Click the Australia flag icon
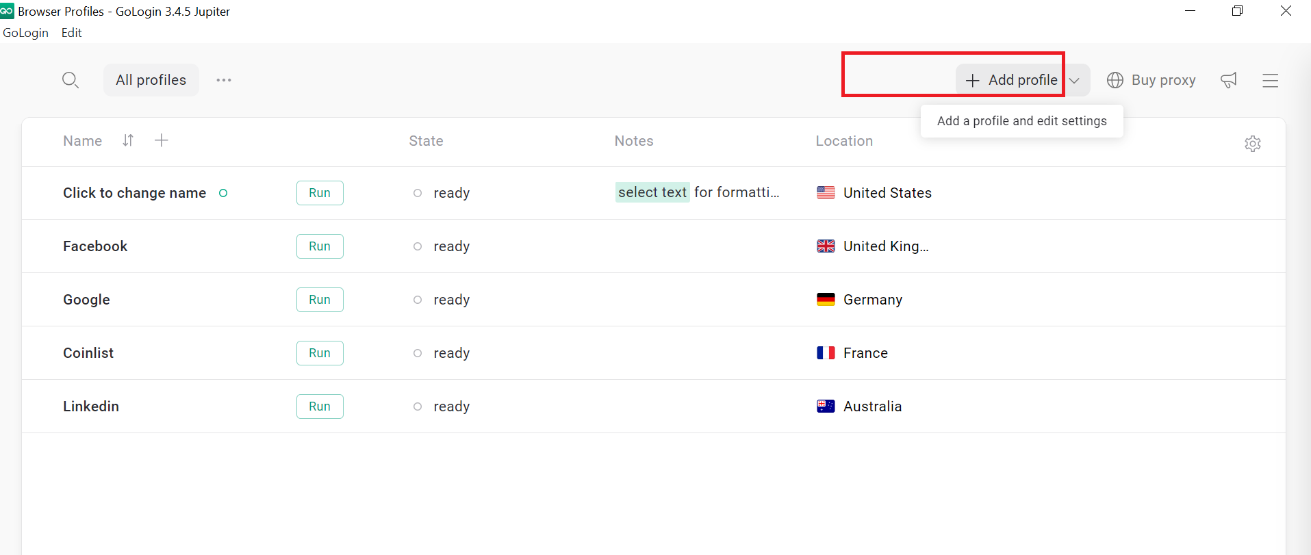This screenshot has height=555, width=1311. pos(826,406)
